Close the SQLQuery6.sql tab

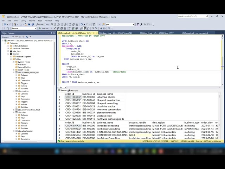click(x=97, y=33)
